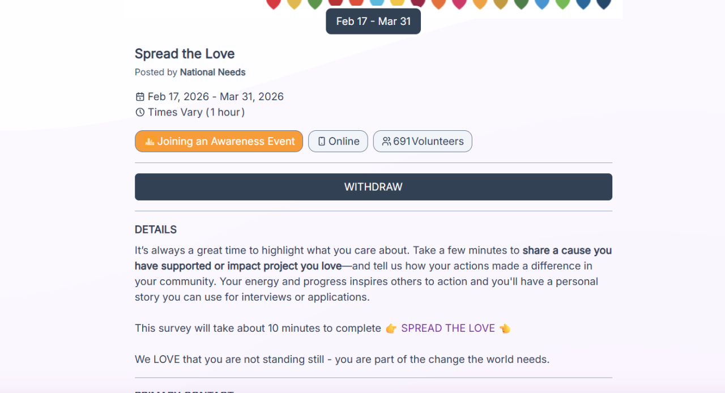
Task: Click the pointing-right hand emoji before the survey link
Action: coord(391,328)
